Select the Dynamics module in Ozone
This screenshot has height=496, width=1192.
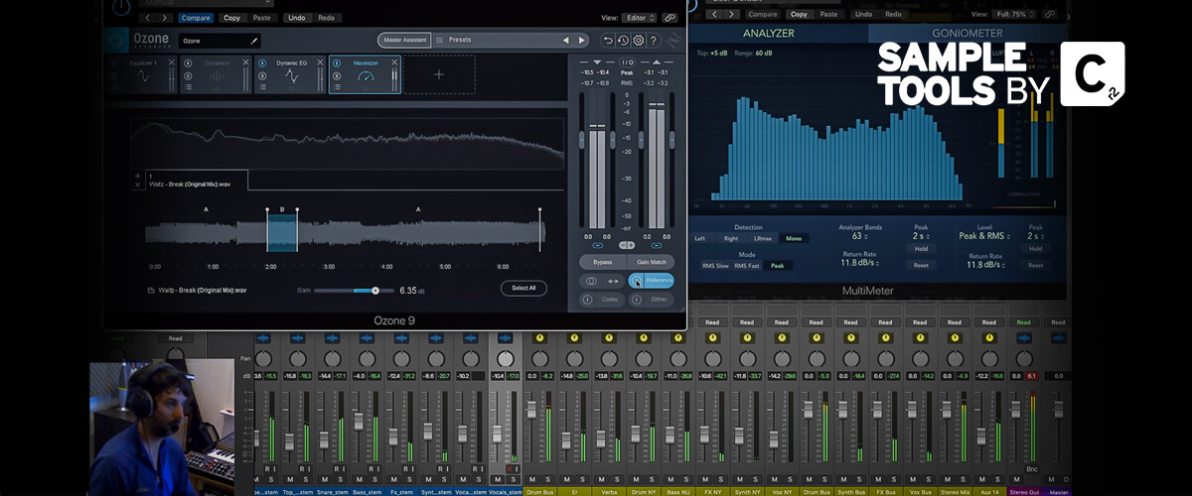[x=217, y=74]
